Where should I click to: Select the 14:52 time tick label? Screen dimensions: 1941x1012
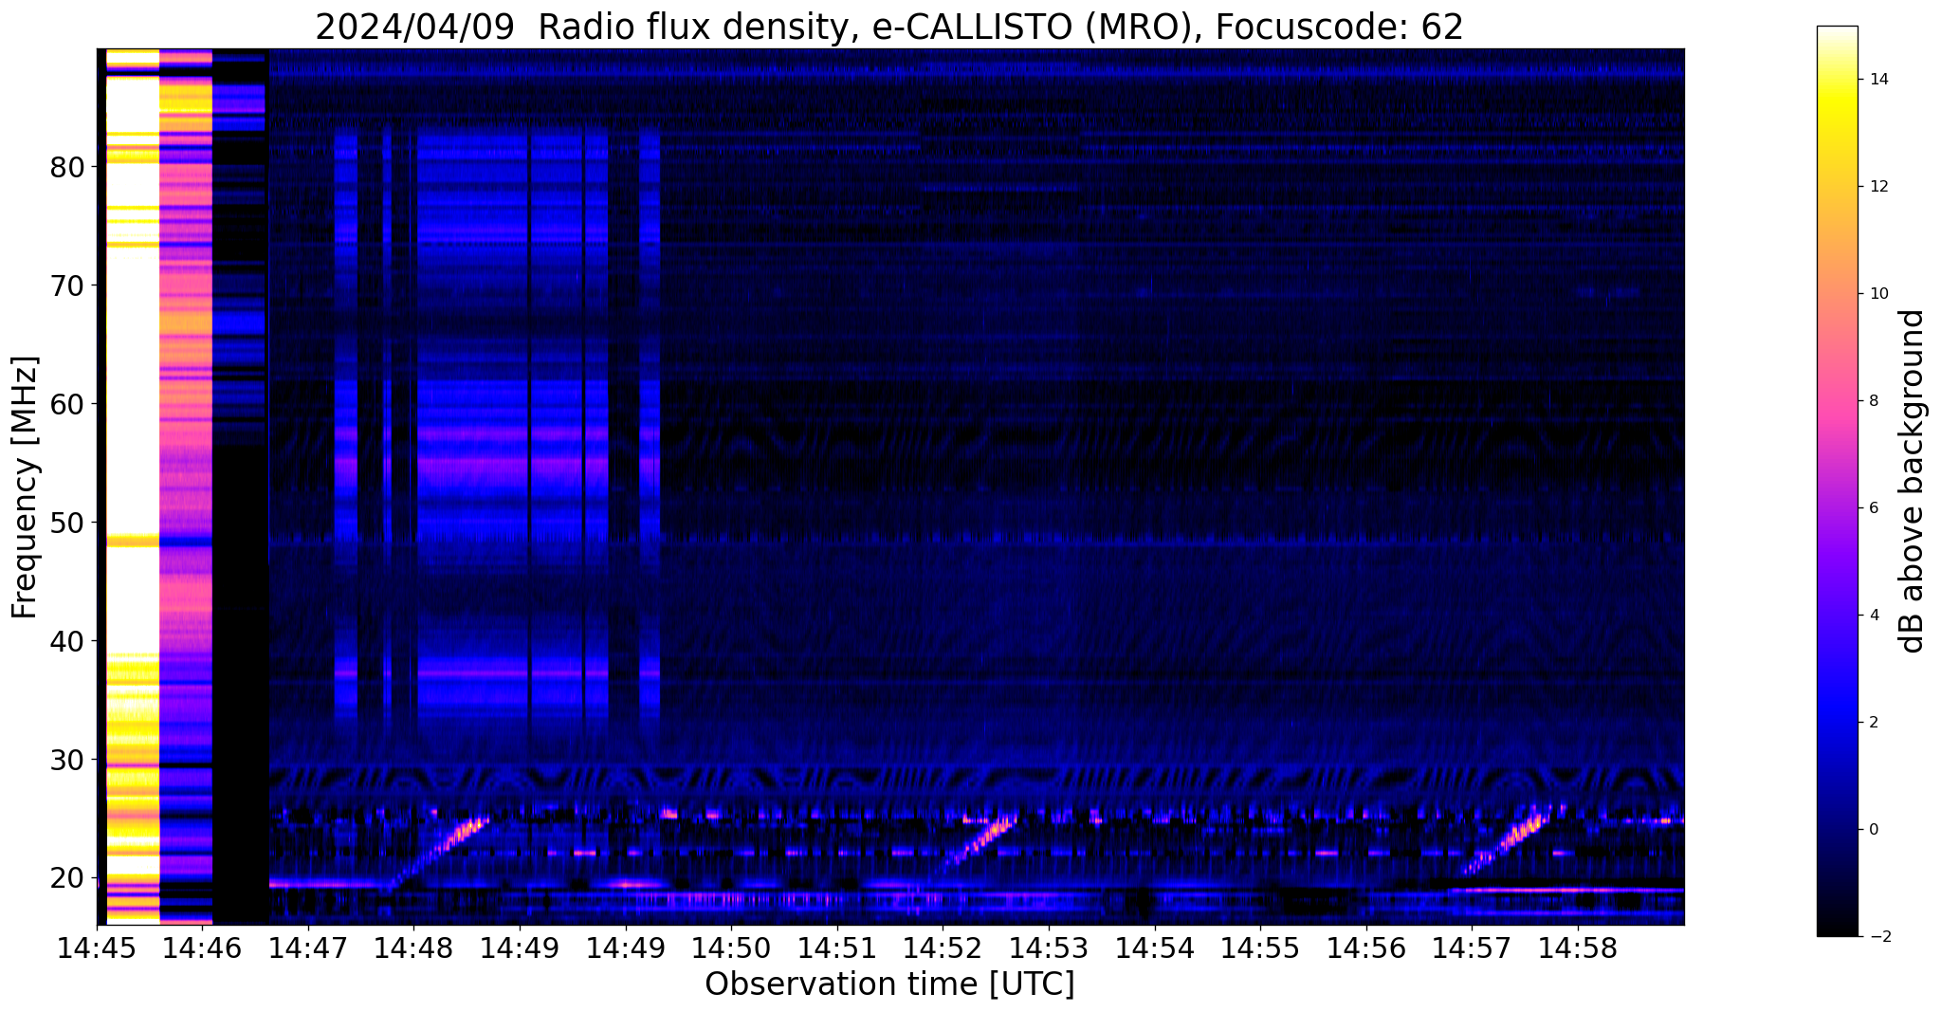pyautogui.click(x=943, y=948)
